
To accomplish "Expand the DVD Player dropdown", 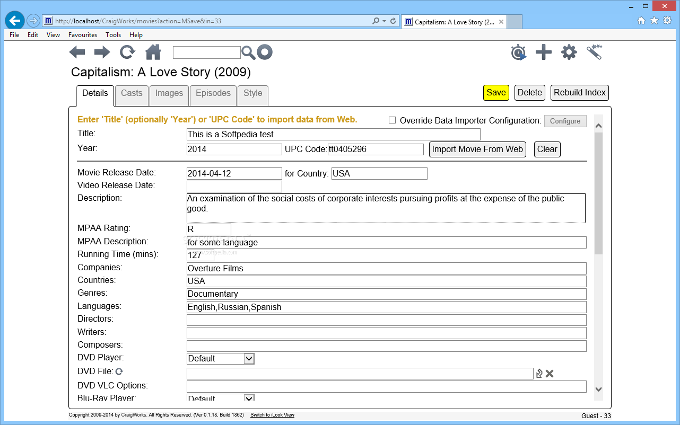I will pyautogui.click(x=249, y=359).
